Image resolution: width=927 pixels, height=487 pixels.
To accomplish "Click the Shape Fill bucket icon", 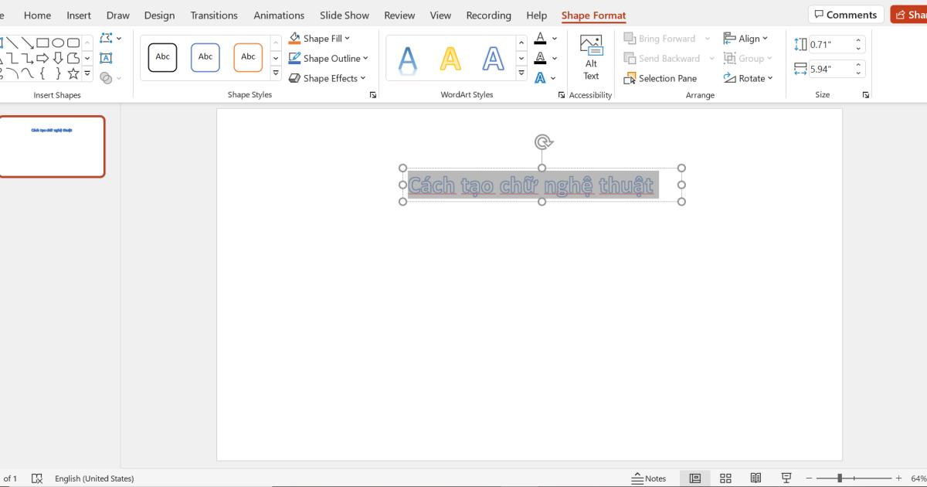I will click(x=294, y=38).
